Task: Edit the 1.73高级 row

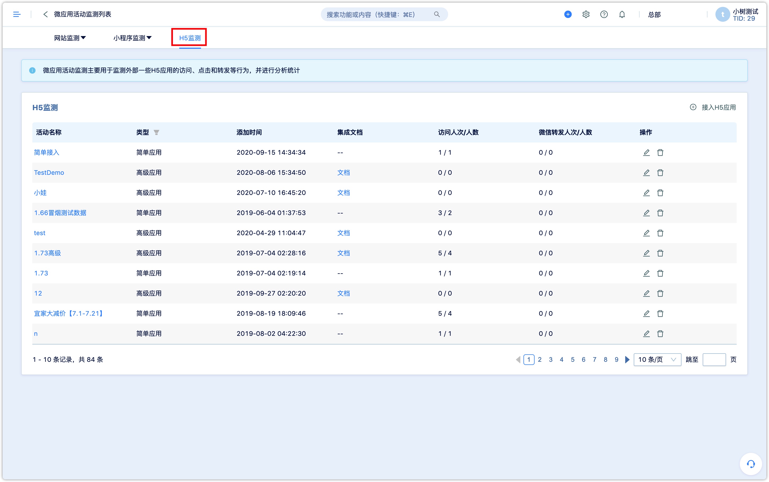Action: 646,253
